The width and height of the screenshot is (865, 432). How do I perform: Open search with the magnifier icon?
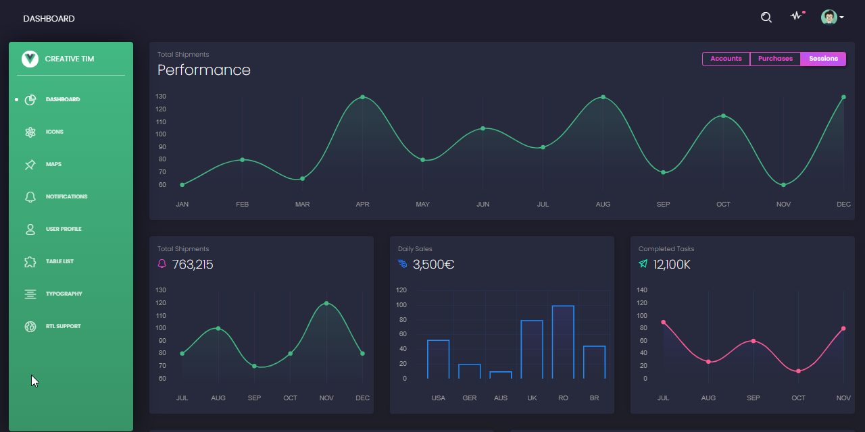click(x=766, y=17)
